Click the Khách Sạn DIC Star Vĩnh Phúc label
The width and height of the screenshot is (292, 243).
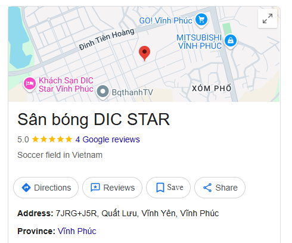[66, 85]
